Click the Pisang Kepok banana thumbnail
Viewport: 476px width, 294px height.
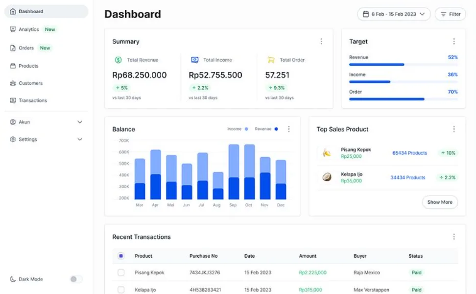327,153
